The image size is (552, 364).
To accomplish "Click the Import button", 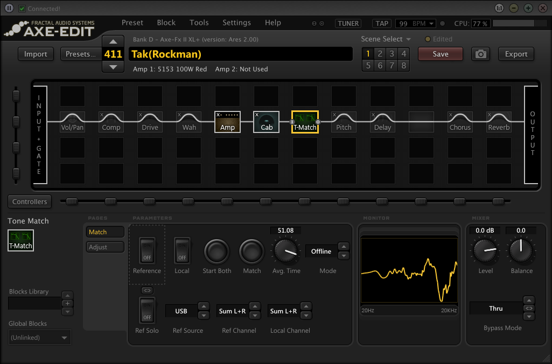I will click(x=36, y=54).
